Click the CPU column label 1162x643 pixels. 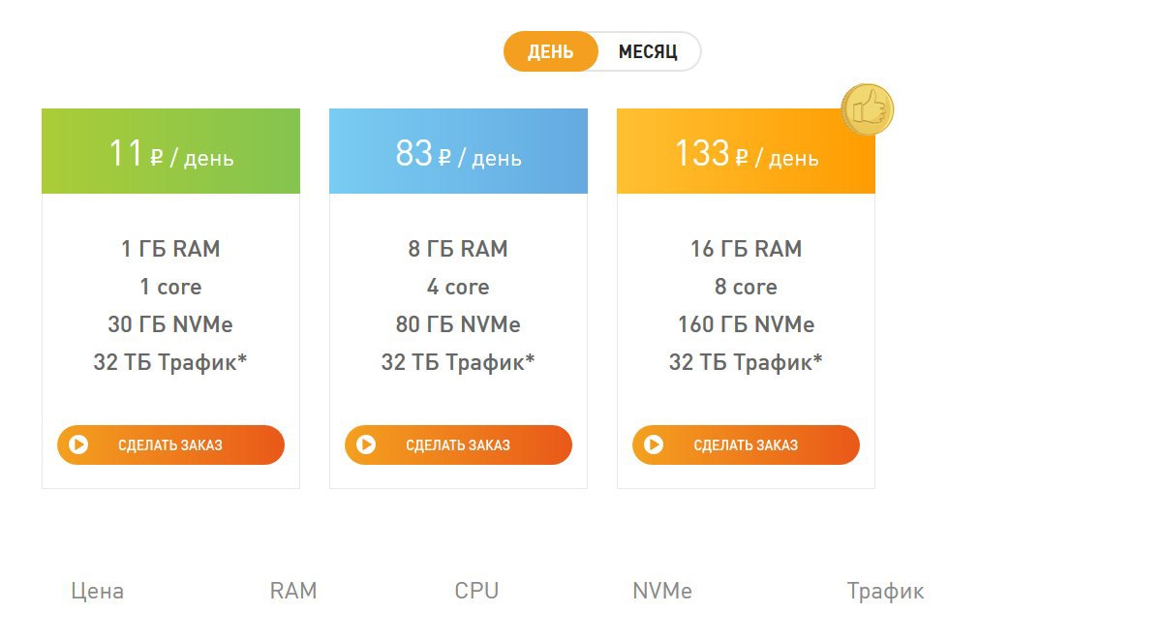pos(476,591)
